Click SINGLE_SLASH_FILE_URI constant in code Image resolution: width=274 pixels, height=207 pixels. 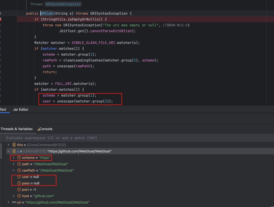click(93, 43)
